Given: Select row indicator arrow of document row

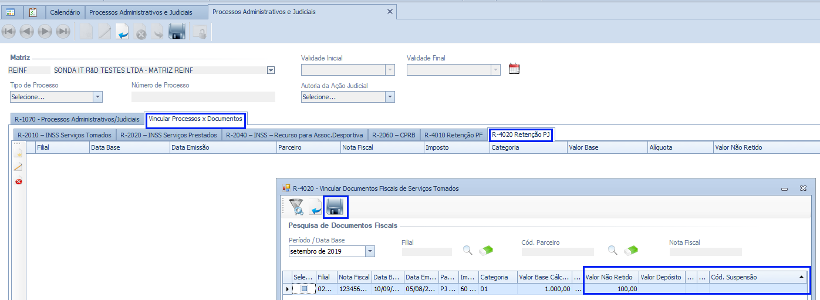Looking at the screenshot, I should (x=287, y=289).
